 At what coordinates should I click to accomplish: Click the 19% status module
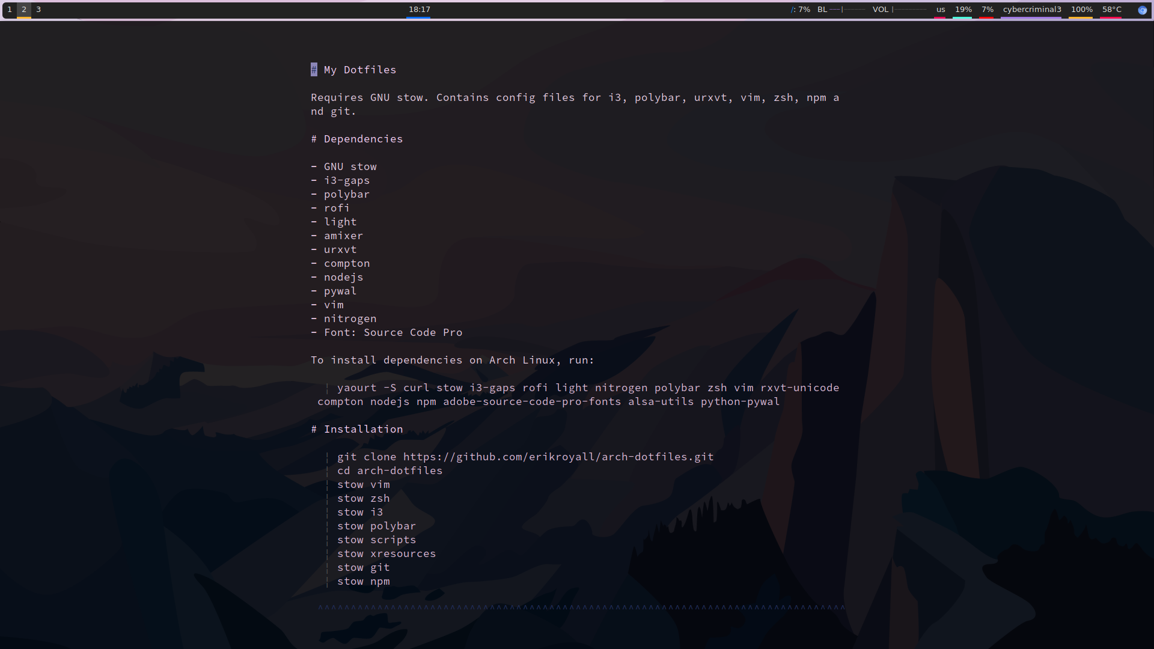[963, 10]
